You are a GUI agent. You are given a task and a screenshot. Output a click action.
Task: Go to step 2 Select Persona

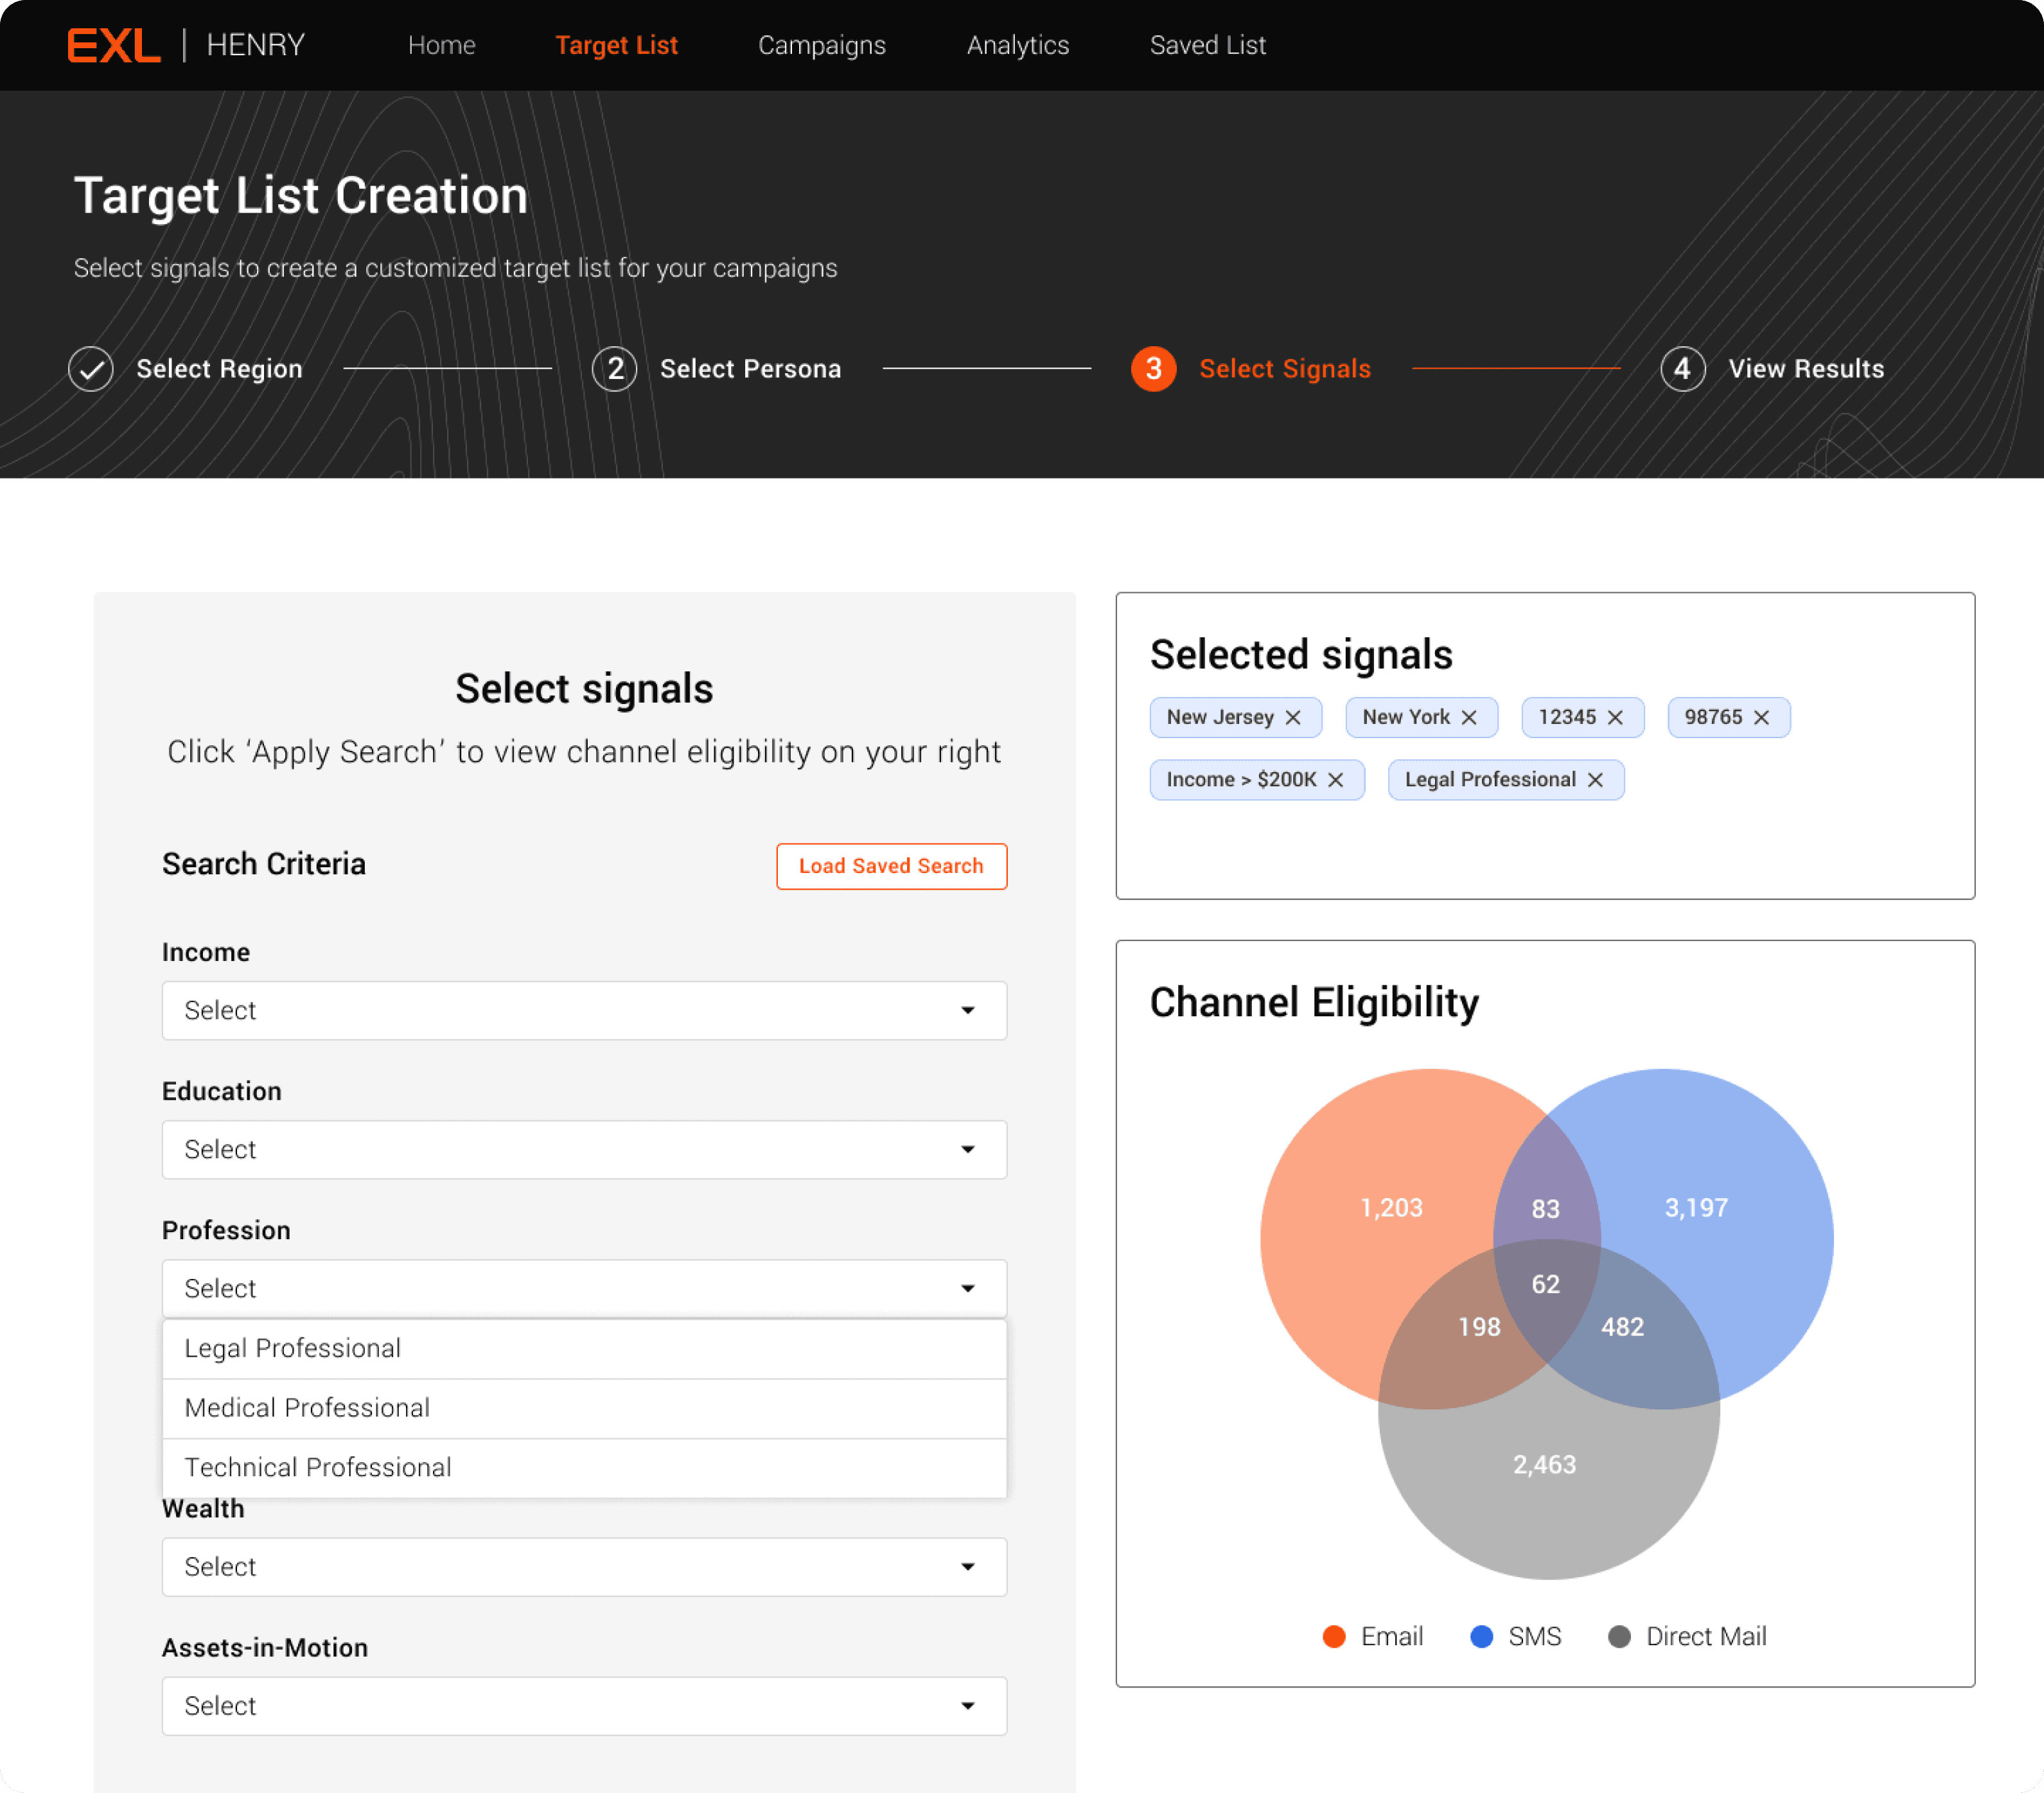click(615, 369)
